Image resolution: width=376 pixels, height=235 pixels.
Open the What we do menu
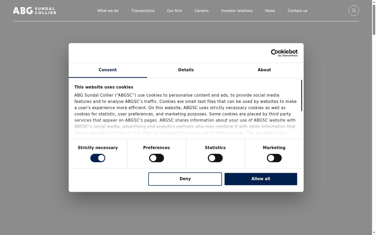click(108, 11)
